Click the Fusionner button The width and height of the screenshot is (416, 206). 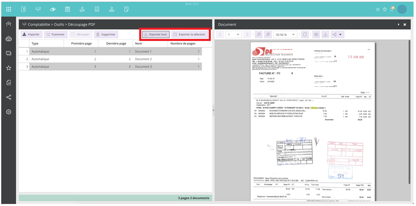coord(56,35)
